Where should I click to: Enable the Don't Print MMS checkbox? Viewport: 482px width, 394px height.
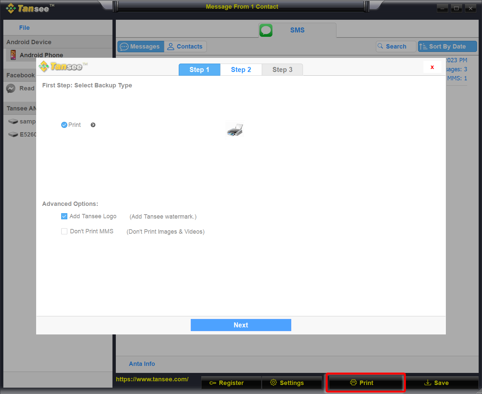click(64, 231)
